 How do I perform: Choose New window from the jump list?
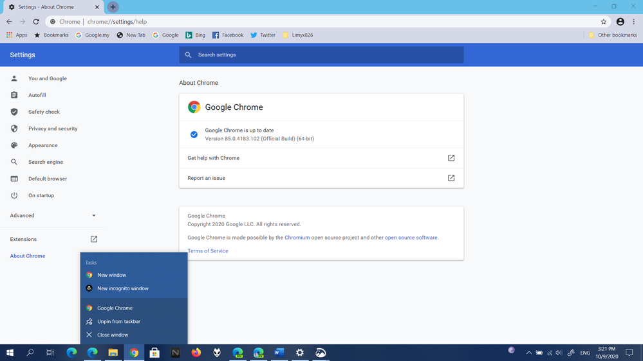point(134,275)
